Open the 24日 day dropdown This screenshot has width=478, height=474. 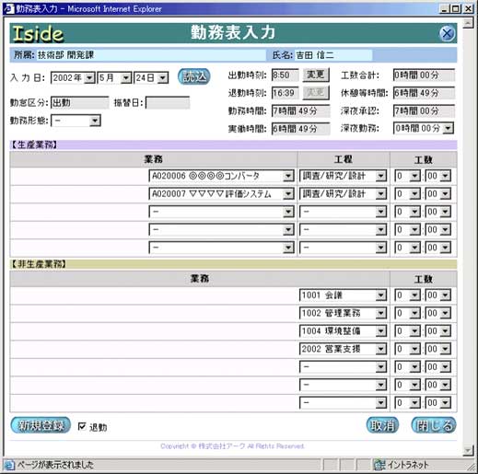pos(151,78)
